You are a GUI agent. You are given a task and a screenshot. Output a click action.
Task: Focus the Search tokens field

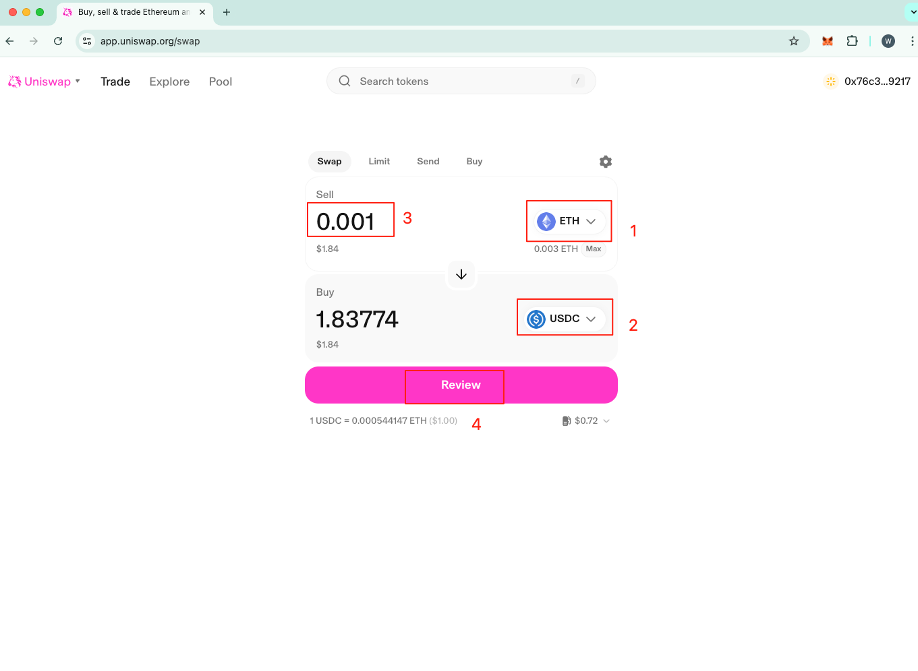[x=461, y=82]
